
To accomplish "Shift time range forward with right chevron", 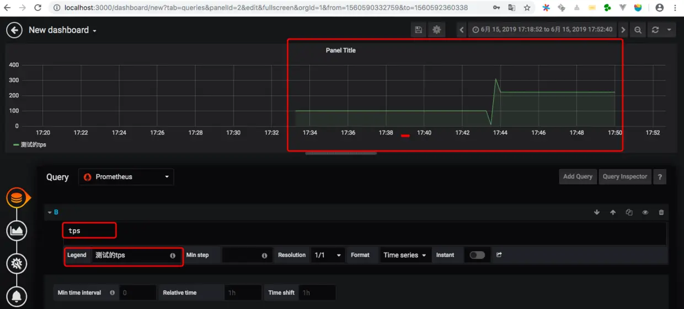I will [623, 30].
